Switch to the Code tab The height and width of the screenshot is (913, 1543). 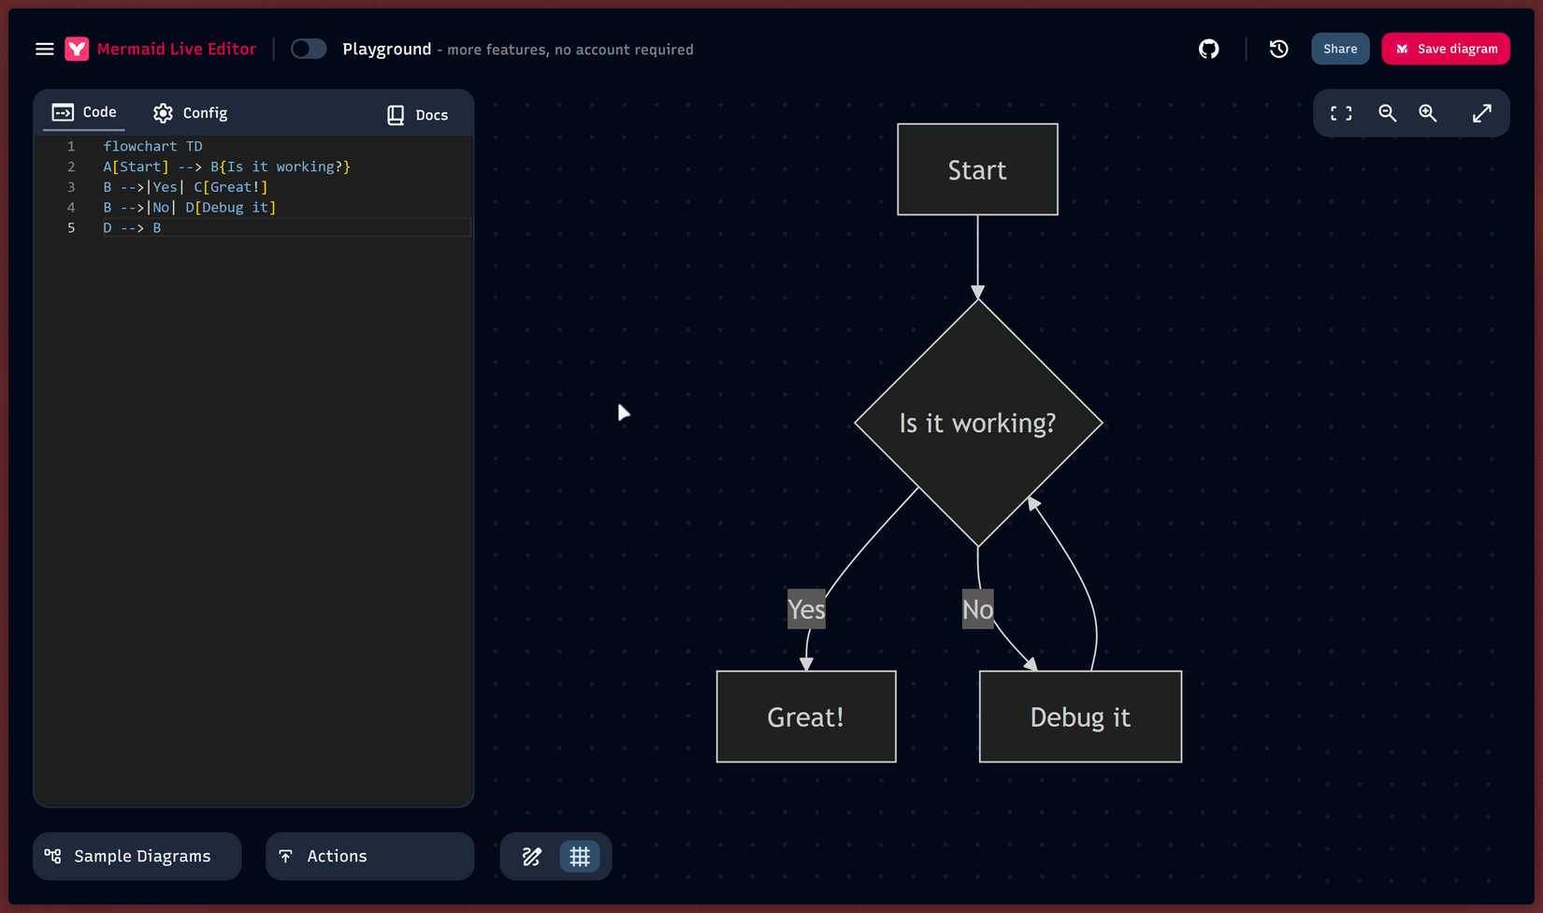pos(85,112)
